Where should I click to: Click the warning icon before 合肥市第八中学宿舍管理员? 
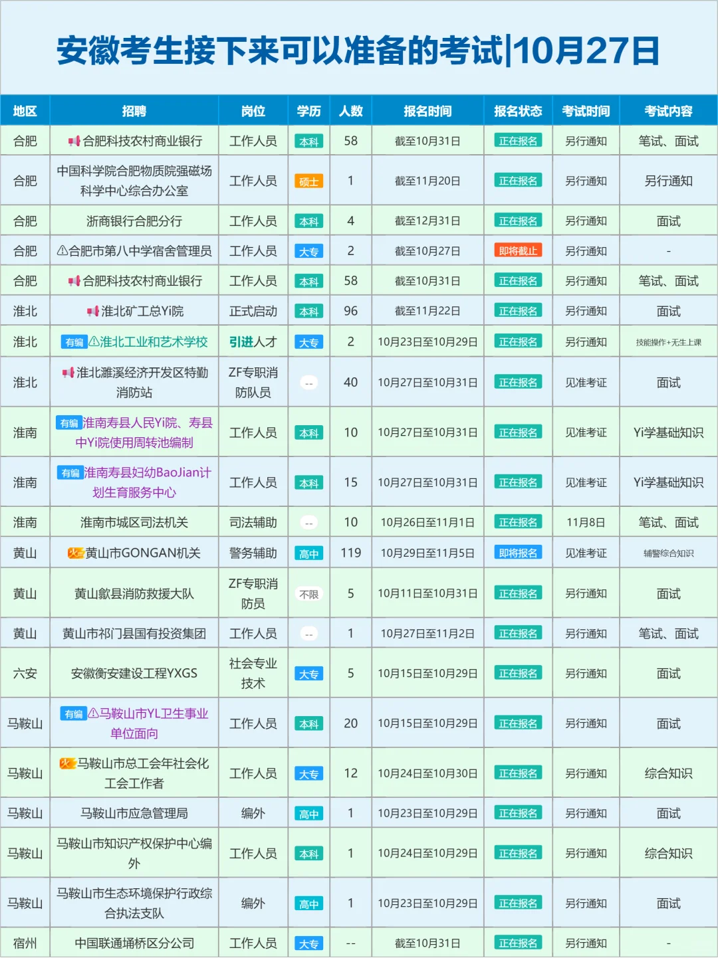pyautogui.click(x=64, y=250)
